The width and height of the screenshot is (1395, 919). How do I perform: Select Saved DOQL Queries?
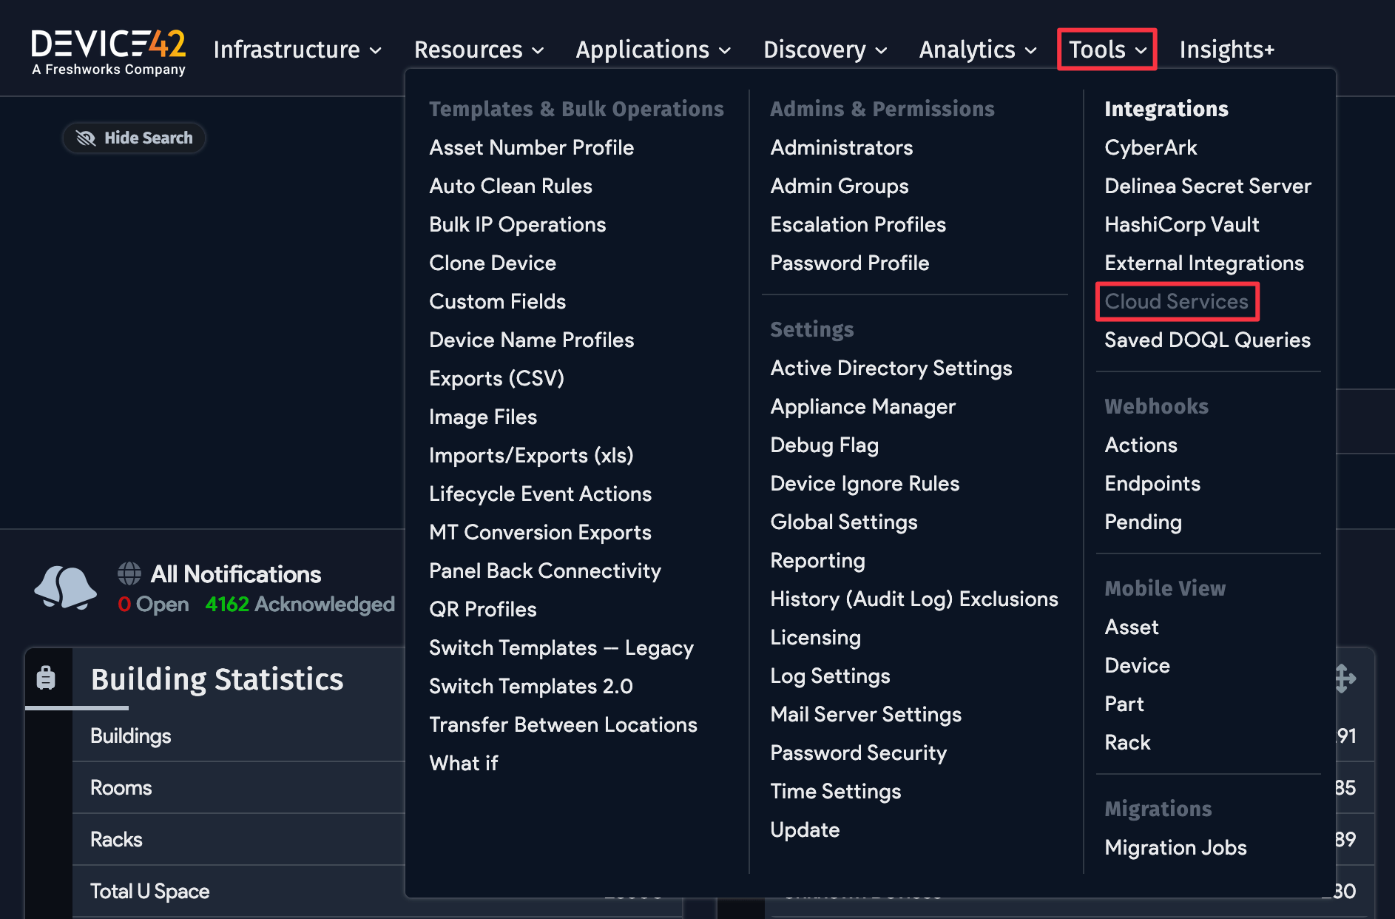1208,340
